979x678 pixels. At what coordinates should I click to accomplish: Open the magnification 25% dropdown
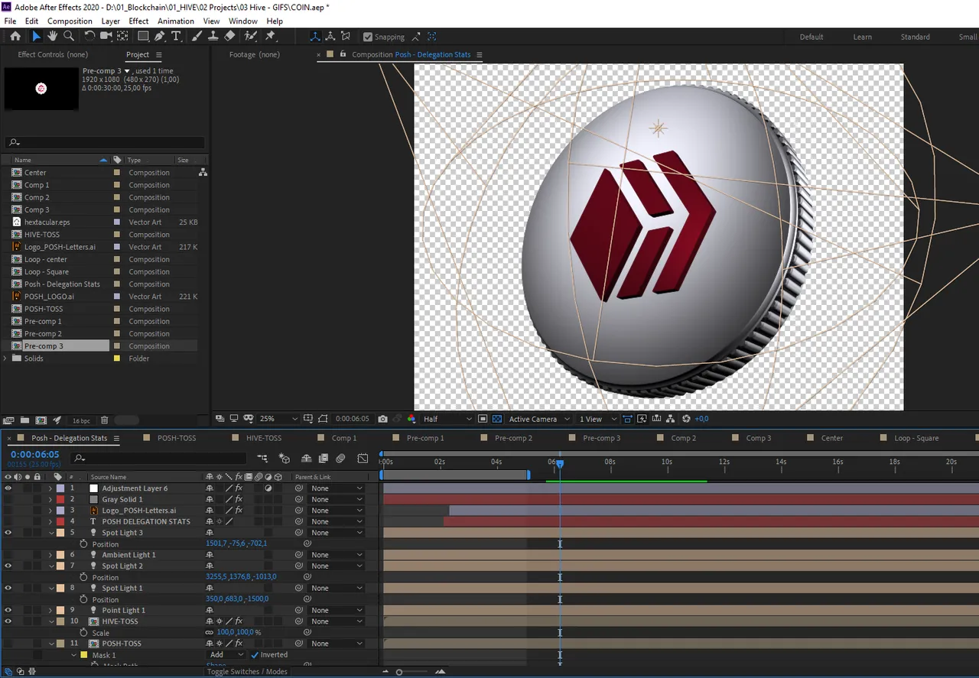(278, 419)
